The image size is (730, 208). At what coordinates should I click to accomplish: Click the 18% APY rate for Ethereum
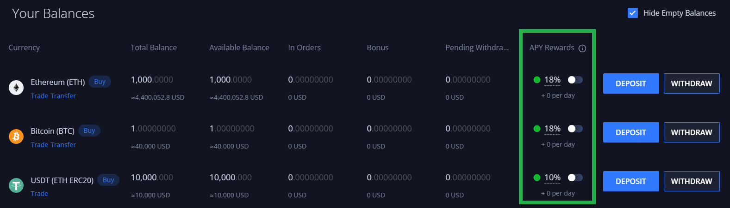coord(552,80)
